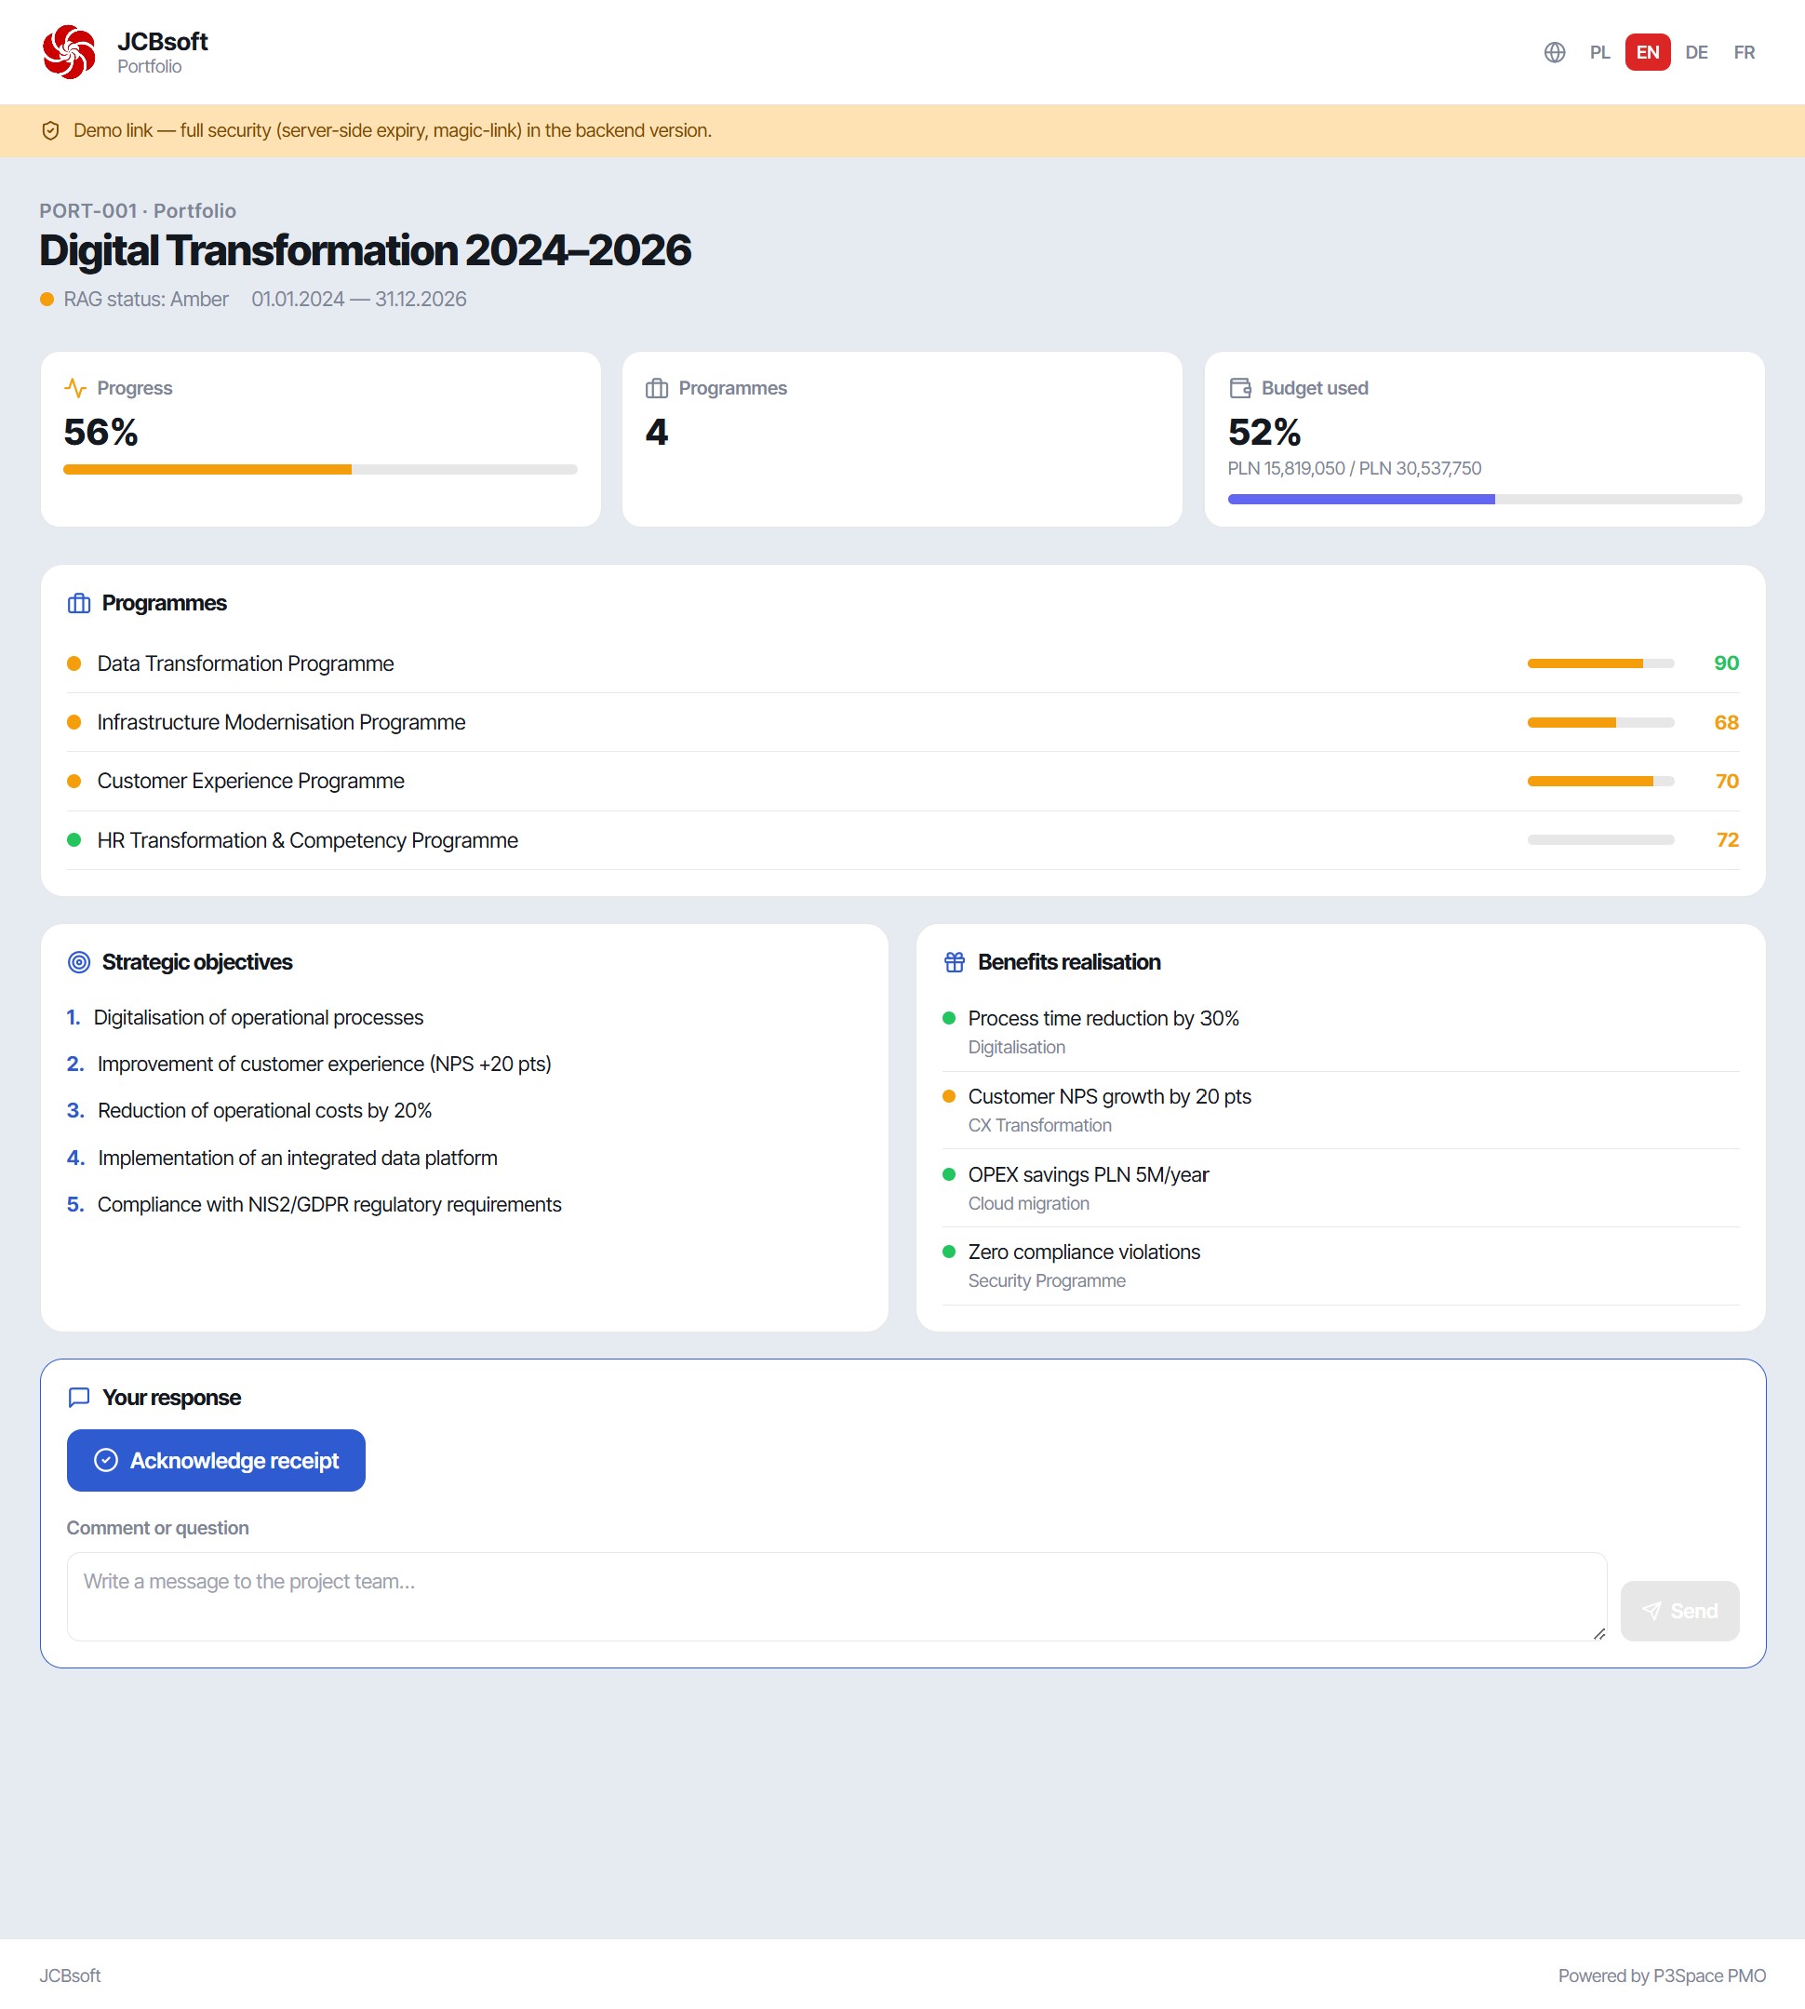Click green dot next to Zero compliance violations
This screenshot has width=1805, height=2009.
pos(948,1252)
